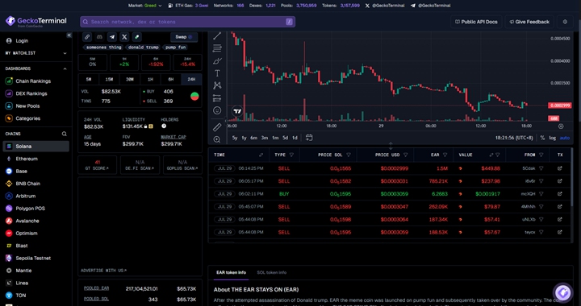Open the go-to-date calendar icon
Viewport: 581px width, 306px height.
309,138
